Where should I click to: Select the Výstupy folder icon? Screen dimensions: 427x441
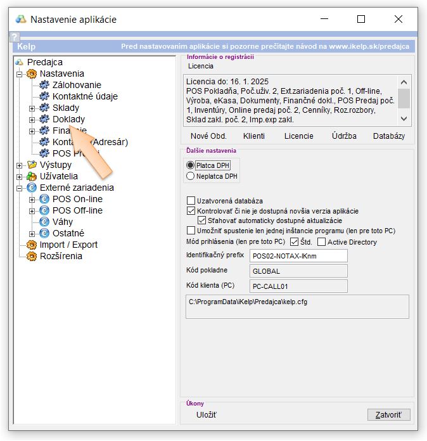[32, 165]
